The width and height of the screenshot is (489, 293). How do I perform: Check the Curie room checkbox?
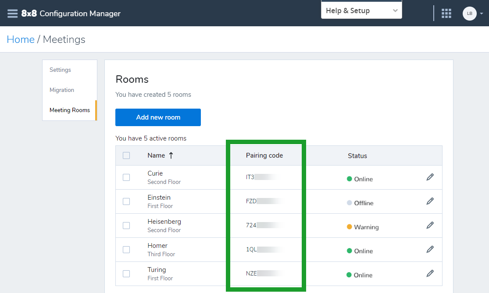126,177
